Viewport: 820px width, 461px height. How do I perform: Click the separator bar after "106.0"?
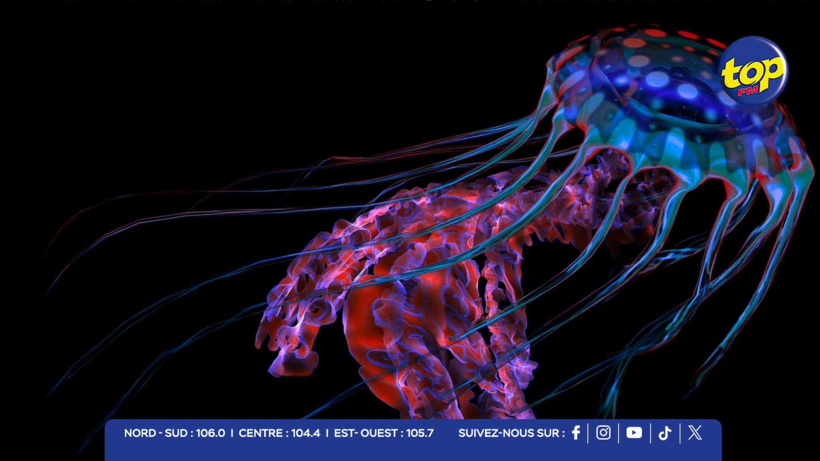click(232, 433)
